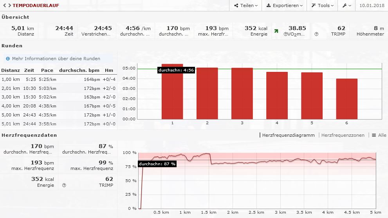Click the wrench settings icon
This screenshot has height=218, width=388.
click(x=346, y=5)
